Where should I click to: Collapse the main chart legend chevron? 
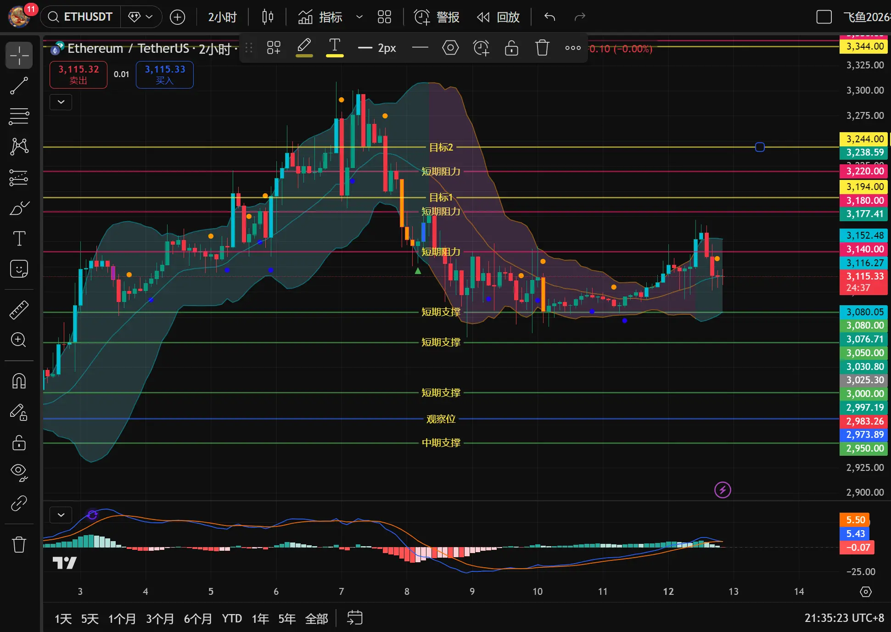click(x=61, y=102)
